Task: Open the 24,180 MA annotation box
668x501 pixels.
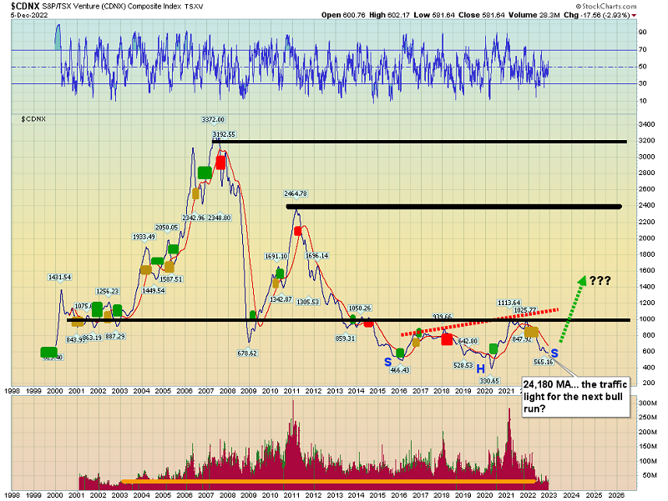Action: pos(574,397)
